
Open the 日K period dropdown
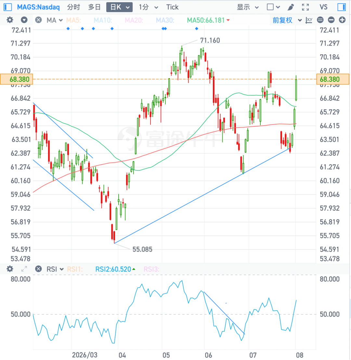click(x=119, y=7)
